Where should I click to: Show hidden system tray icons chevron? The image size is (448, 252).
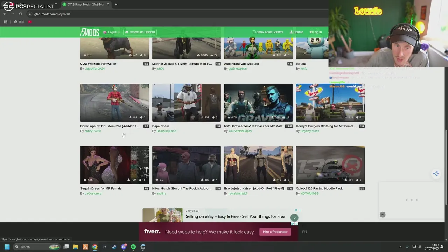(400, 247)
